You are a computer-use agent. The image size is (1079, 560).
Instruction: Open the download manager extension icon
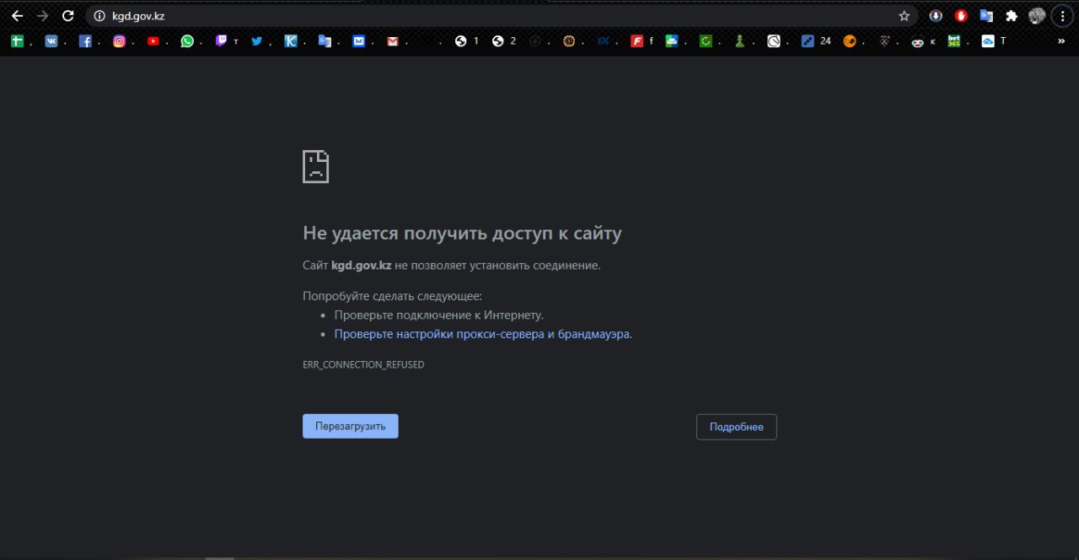(x=936, y=15)
